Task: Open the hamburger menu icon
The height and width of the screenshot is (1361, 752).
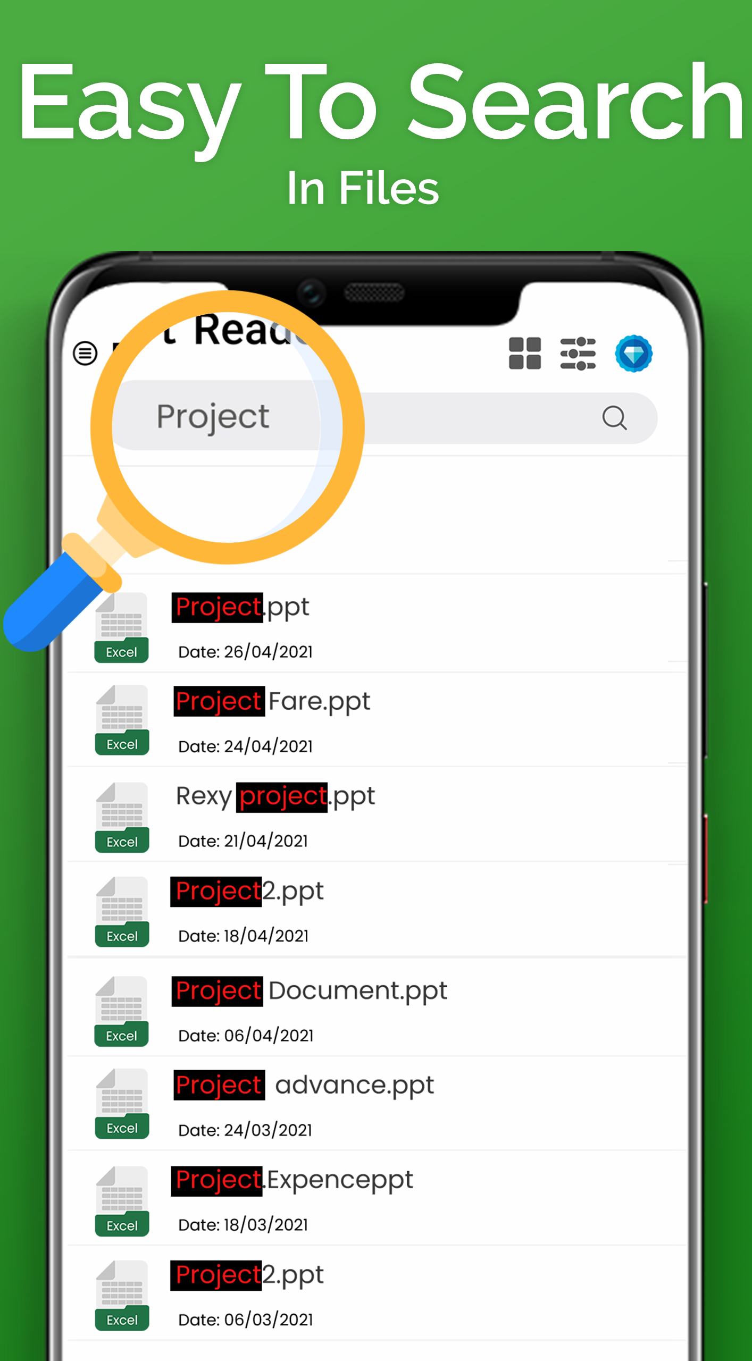Action: 85,353
